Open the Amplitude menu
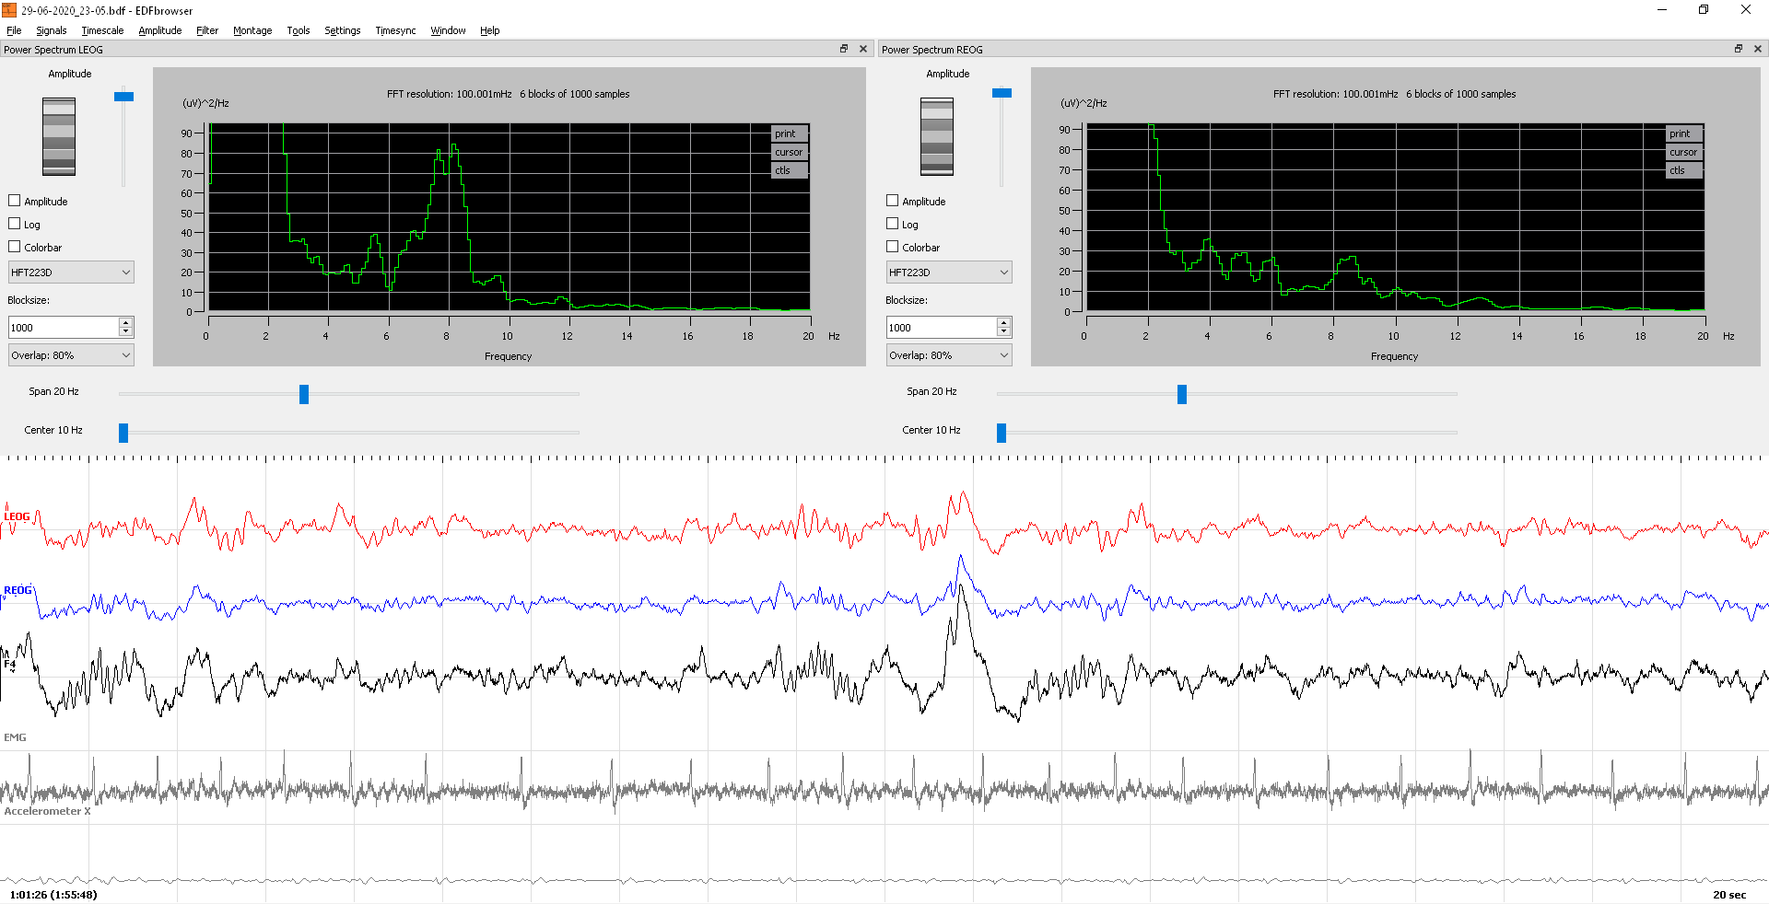This screenshot has width=1769, height=904. coord(160,30)
